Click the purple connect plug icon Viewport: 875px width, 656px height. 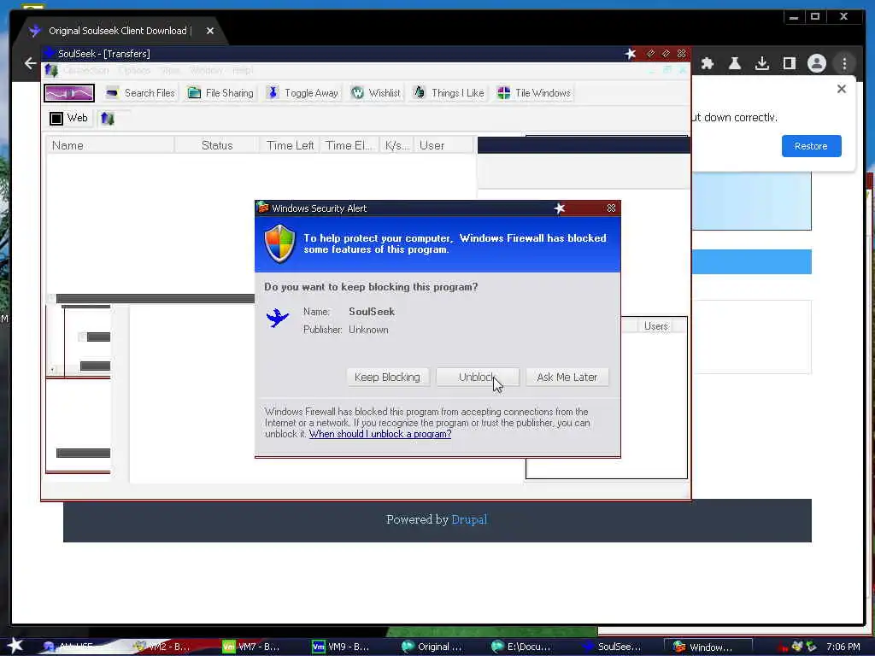69,93
